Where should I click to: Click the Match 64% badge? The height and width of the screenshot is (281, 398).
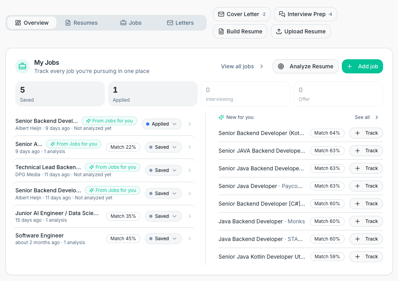[327, 133]
